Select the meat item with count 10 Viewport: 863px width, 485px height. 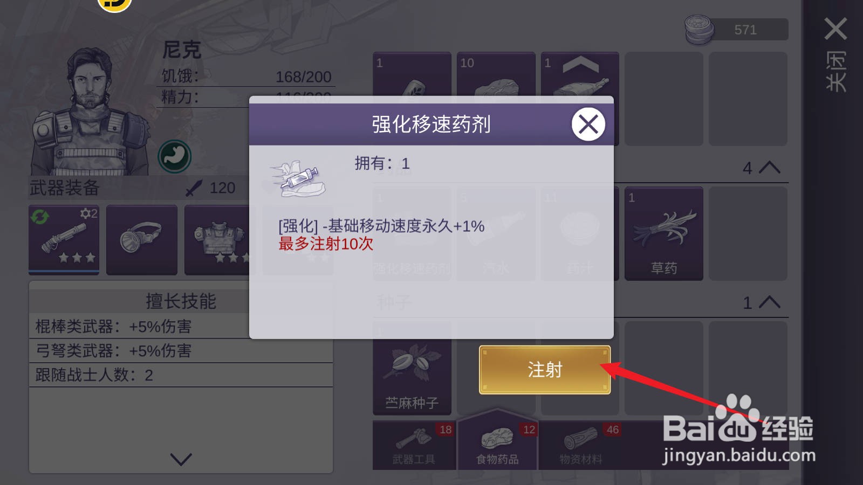tap(496, 75)
